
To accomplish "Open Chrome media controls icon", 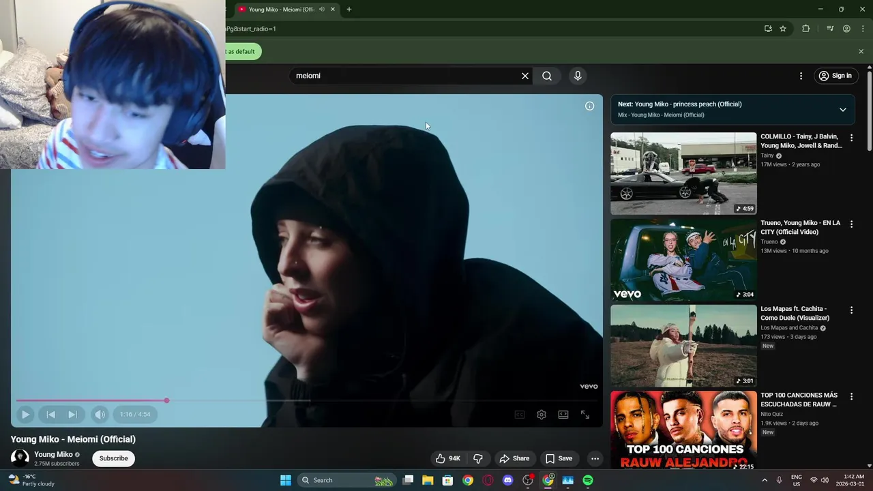I will pyautogui.click(x=830, y=29).
